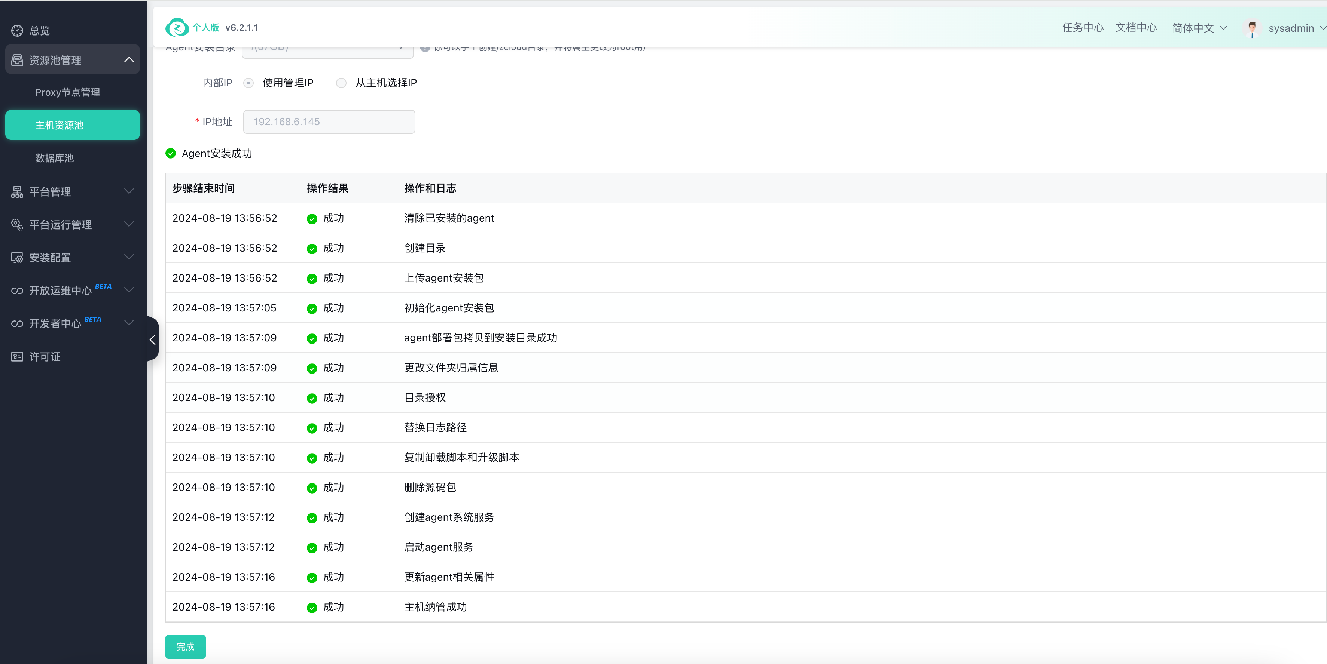Viewport: 1327px width, 664px height.
Task: Click the overview dashboard icon
Action: coord(17,30)
